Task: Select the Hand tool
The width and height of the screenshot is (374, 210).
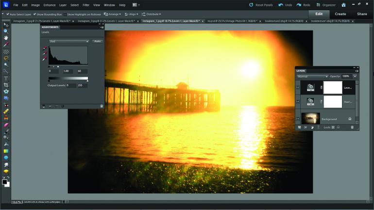Action: click(6, 38)
